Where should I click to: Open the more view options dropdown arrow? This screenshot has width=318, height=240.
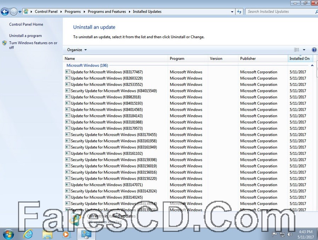pyautogui.click(x=304, y=50)
